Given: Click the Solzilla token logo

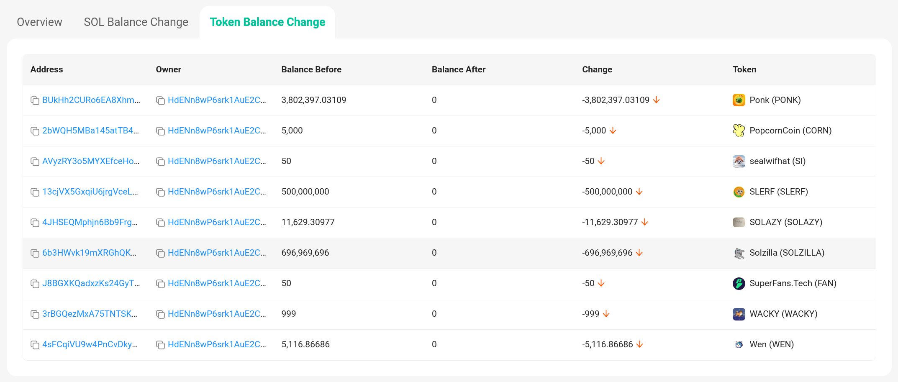Looking at the screenshot, I should tap(739, 253).
